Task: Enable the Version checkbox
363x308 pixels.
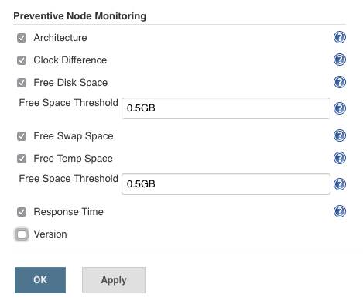Action: pyautogui.click(x=22, y=234)
